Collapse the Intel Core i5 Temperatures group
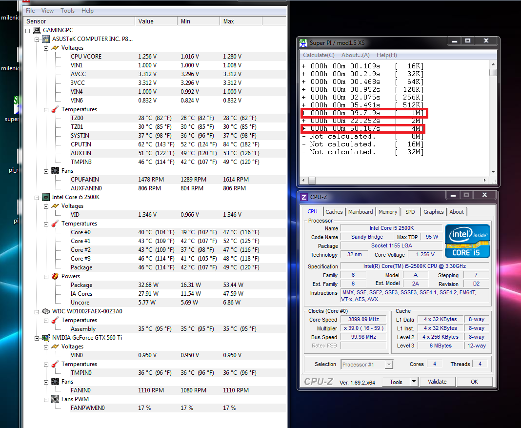Image resolution: width=521 pixels, height=428 pixels. click(x=46, y=224)
